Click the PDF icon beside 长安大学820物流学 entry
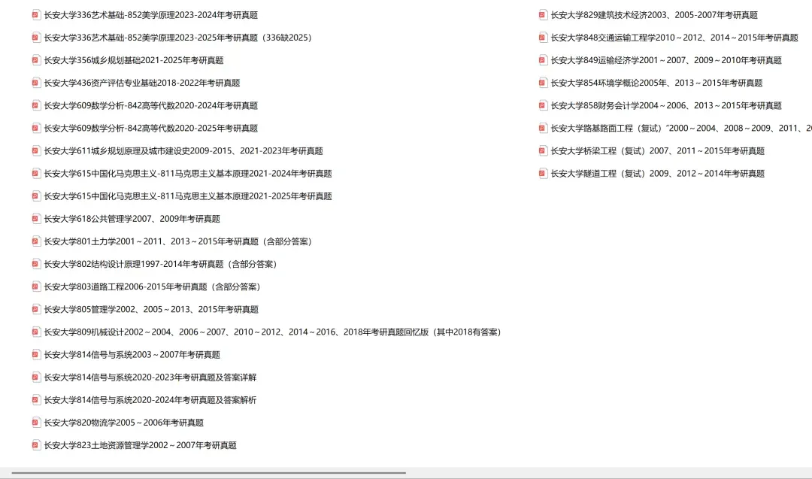 (35, 423)
